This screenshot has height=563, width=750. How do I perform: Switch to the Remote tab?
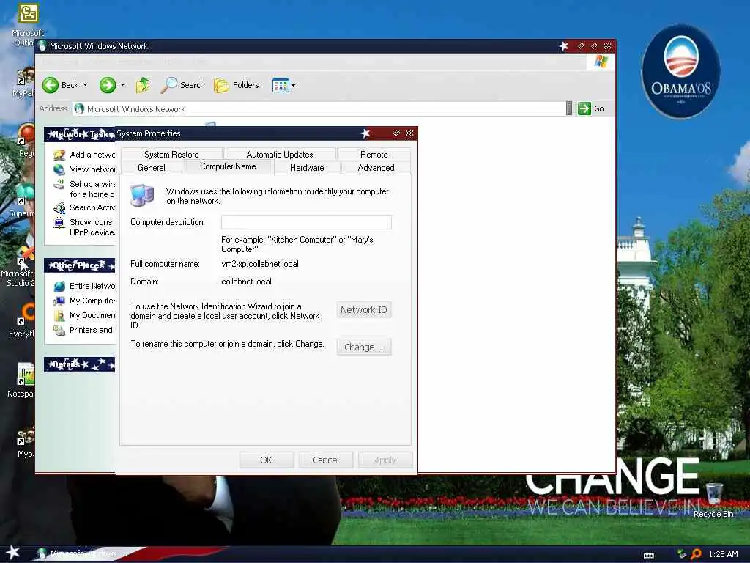click(374, 154)
